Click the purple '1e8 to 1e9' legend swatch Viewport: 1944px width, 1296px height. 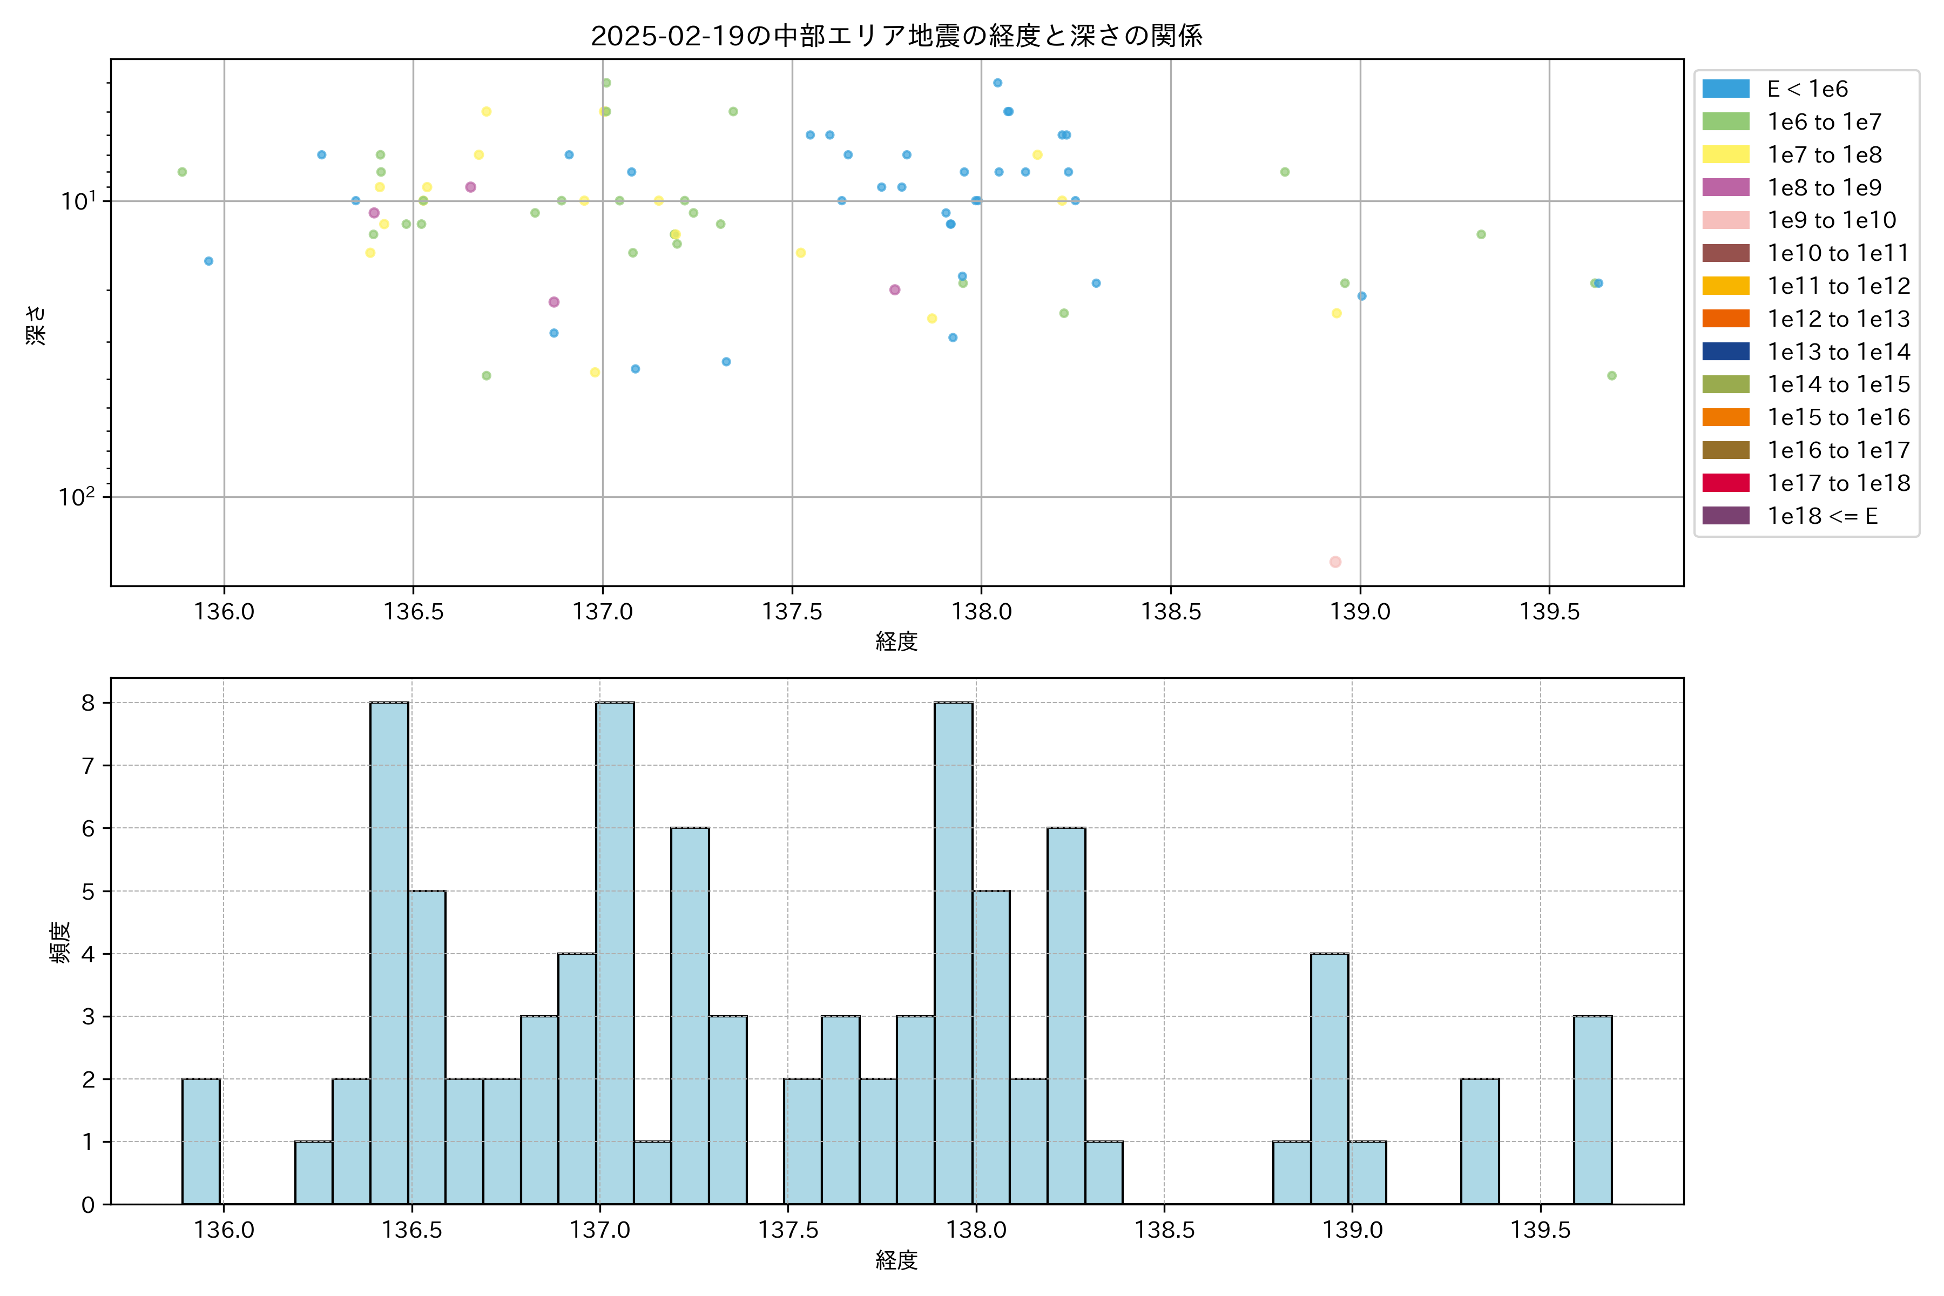click(1726, 187)
